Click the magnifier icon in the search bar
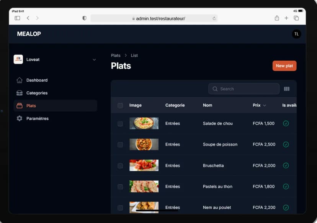317x223 pixels. click(215, 89)
